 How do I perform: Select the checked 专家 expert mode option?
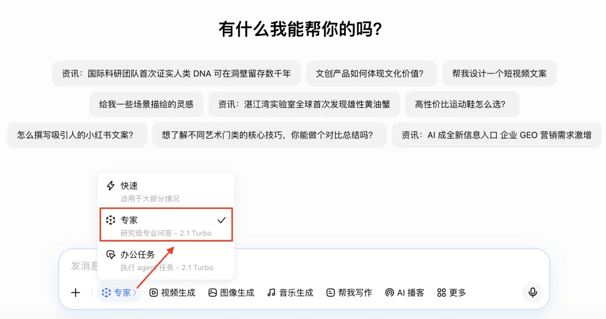(166, 225)
